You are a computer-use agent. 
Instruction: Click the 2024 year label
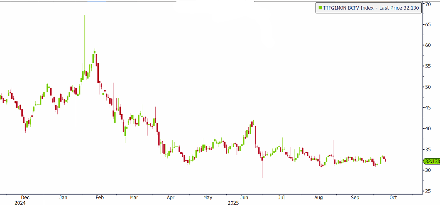pyautogui.click(x=19, y=203)
